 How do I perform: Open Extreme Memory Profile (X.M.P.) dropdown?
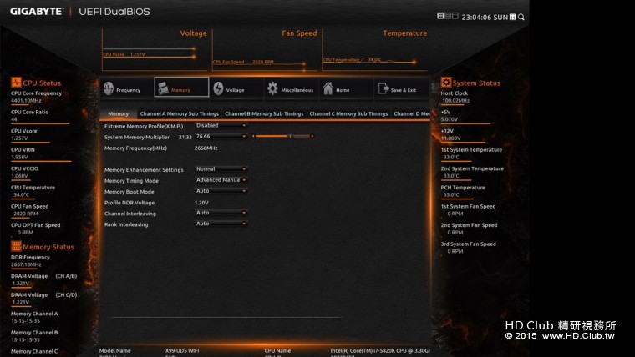click(x=221, y=126)
